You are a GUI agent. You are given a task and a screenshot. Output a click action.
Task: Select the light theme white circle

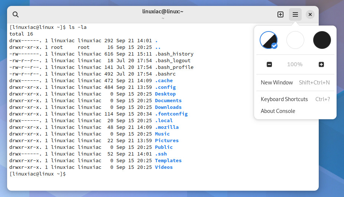coord(295,40)
